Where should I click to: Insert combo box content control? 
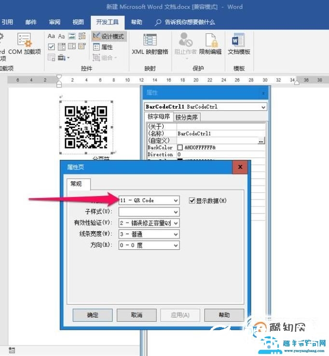coord(61,47)
